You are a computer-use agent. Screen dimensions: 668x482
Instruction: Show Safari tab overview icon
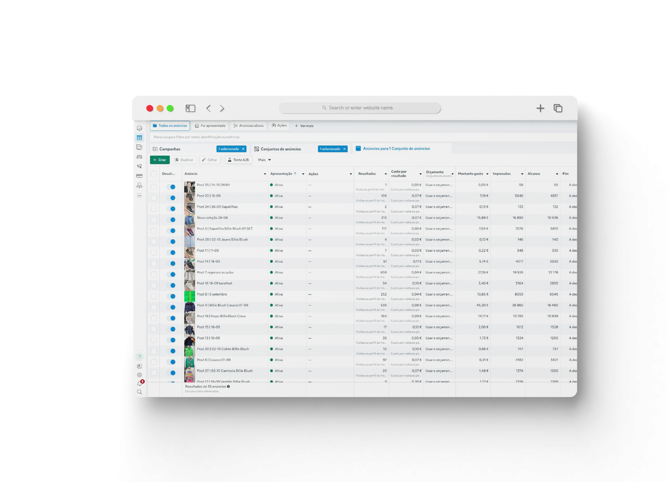click(558, 108)
